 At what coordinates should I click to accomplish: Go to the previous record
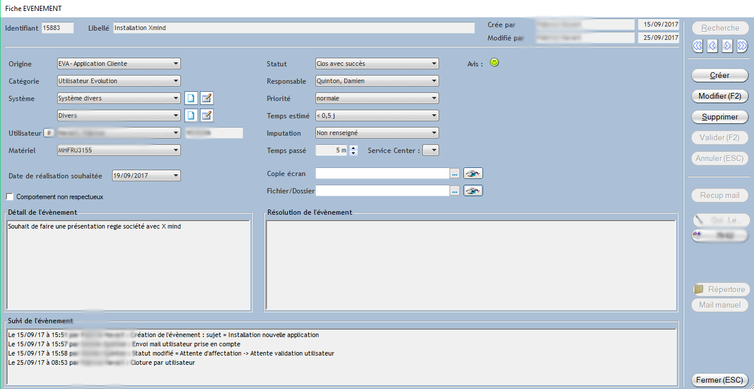tap(712, 46)
